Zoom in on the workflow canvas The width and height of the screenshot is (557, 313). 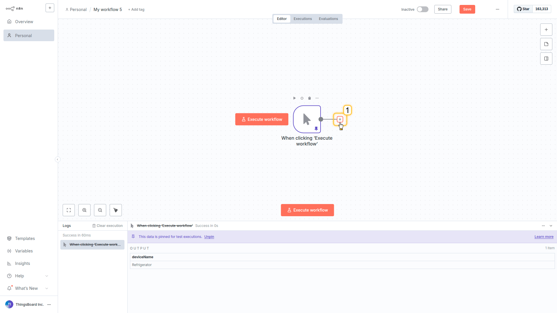click(x=84, y=210)
